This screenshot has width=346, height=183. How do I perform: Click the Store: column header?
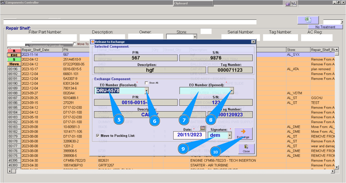[298, 50]
